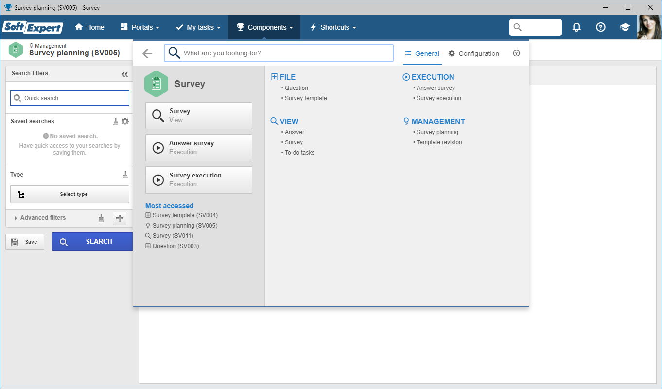This screenshot has width=662, height=389.
Task: Switch to the Configuration tab
Action: (x=474, y=53)
